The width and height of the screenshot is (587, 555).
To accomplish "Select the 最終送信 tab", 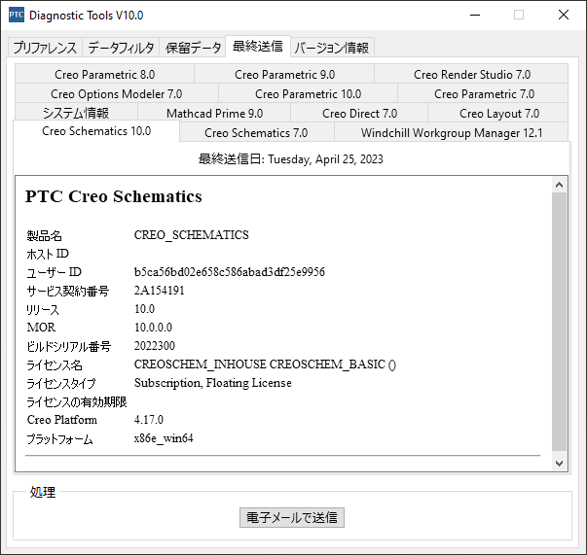I will coord(258,47).
